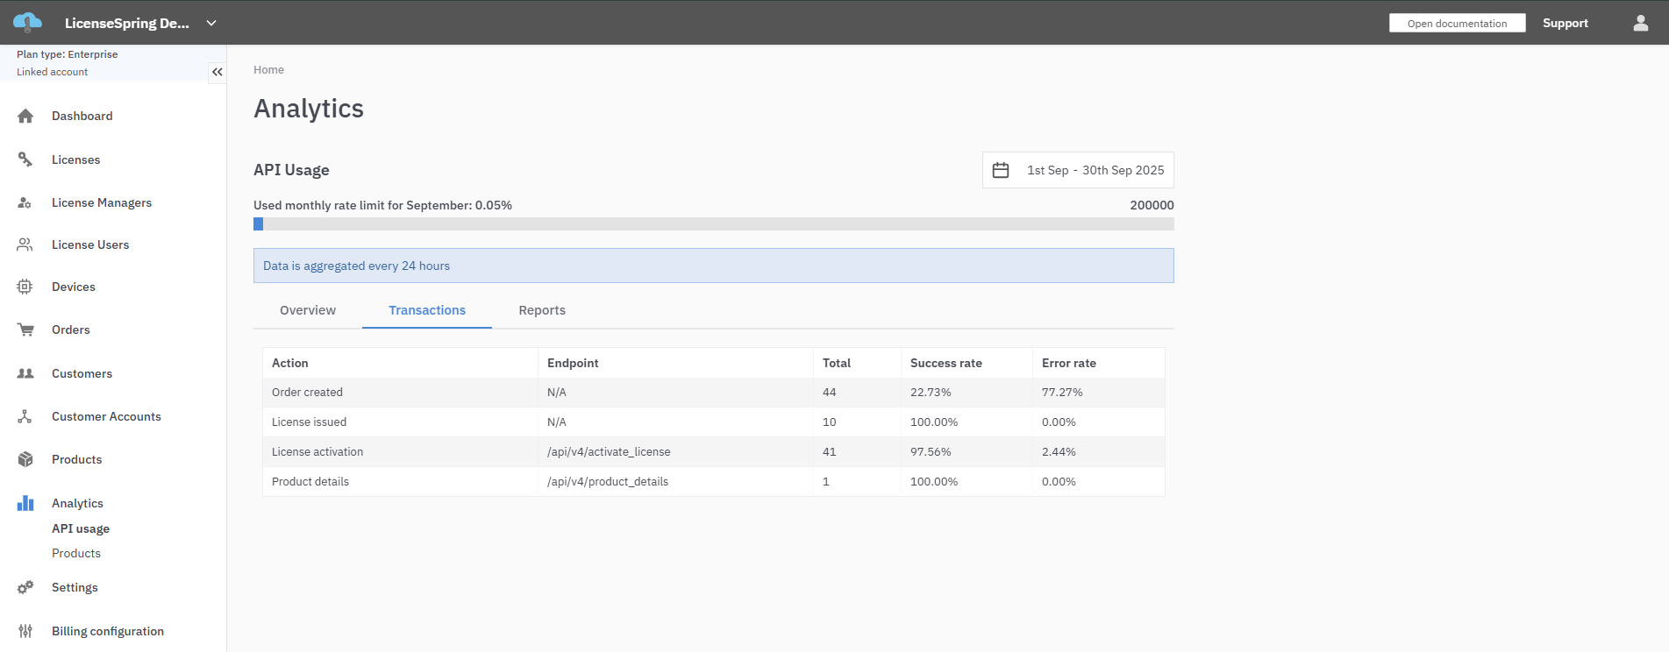Click the Settings gears icon
Image resolution: width=1669 pixels, height=652 pixels.
25,587
